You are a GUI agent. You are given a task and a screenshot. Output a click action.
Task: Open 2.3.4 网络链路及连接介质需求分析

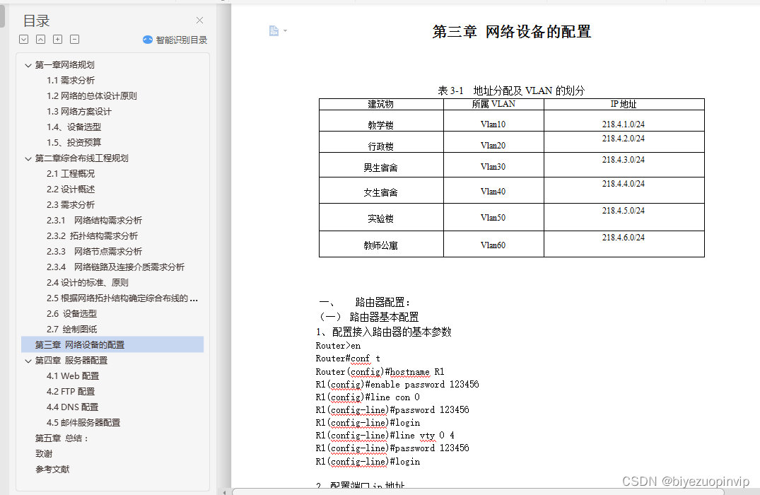click(x=115, y=267)
